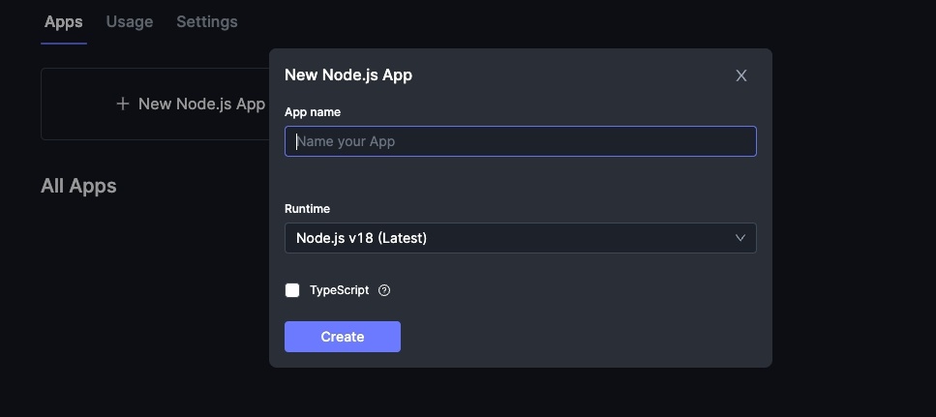
Task: Open the Node.js v18 (Latest) runtime selector
Action: (520, 238)
